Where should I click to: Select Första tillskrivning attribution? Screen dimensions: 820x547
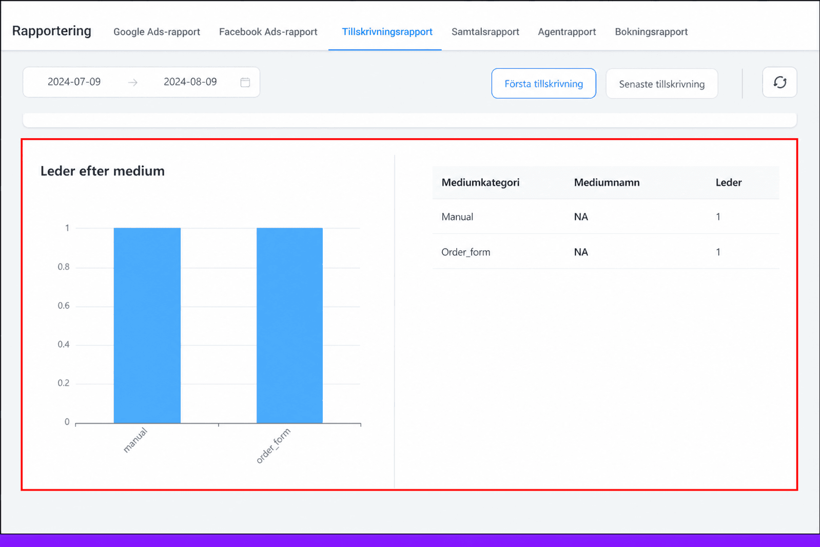pyautogui.click(x=543, y=83)
